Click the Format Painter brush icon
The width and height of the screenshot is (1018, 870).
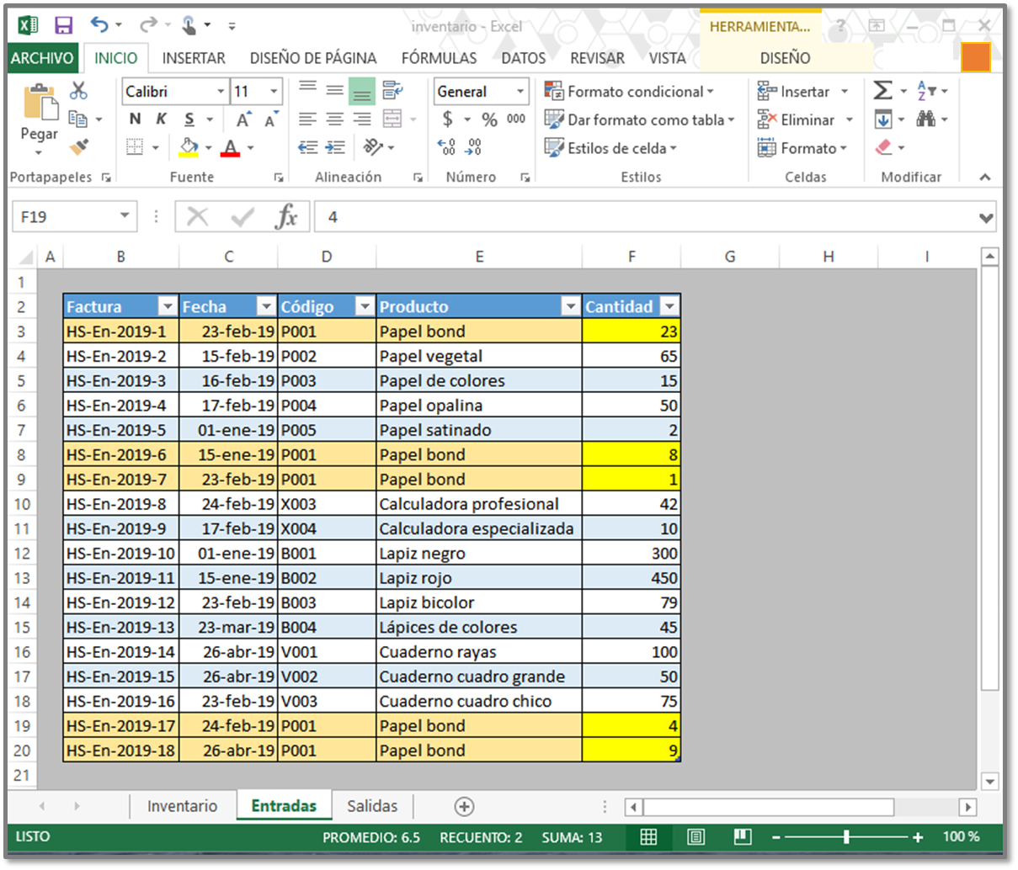pyautogui.click(x=79, y=147)
